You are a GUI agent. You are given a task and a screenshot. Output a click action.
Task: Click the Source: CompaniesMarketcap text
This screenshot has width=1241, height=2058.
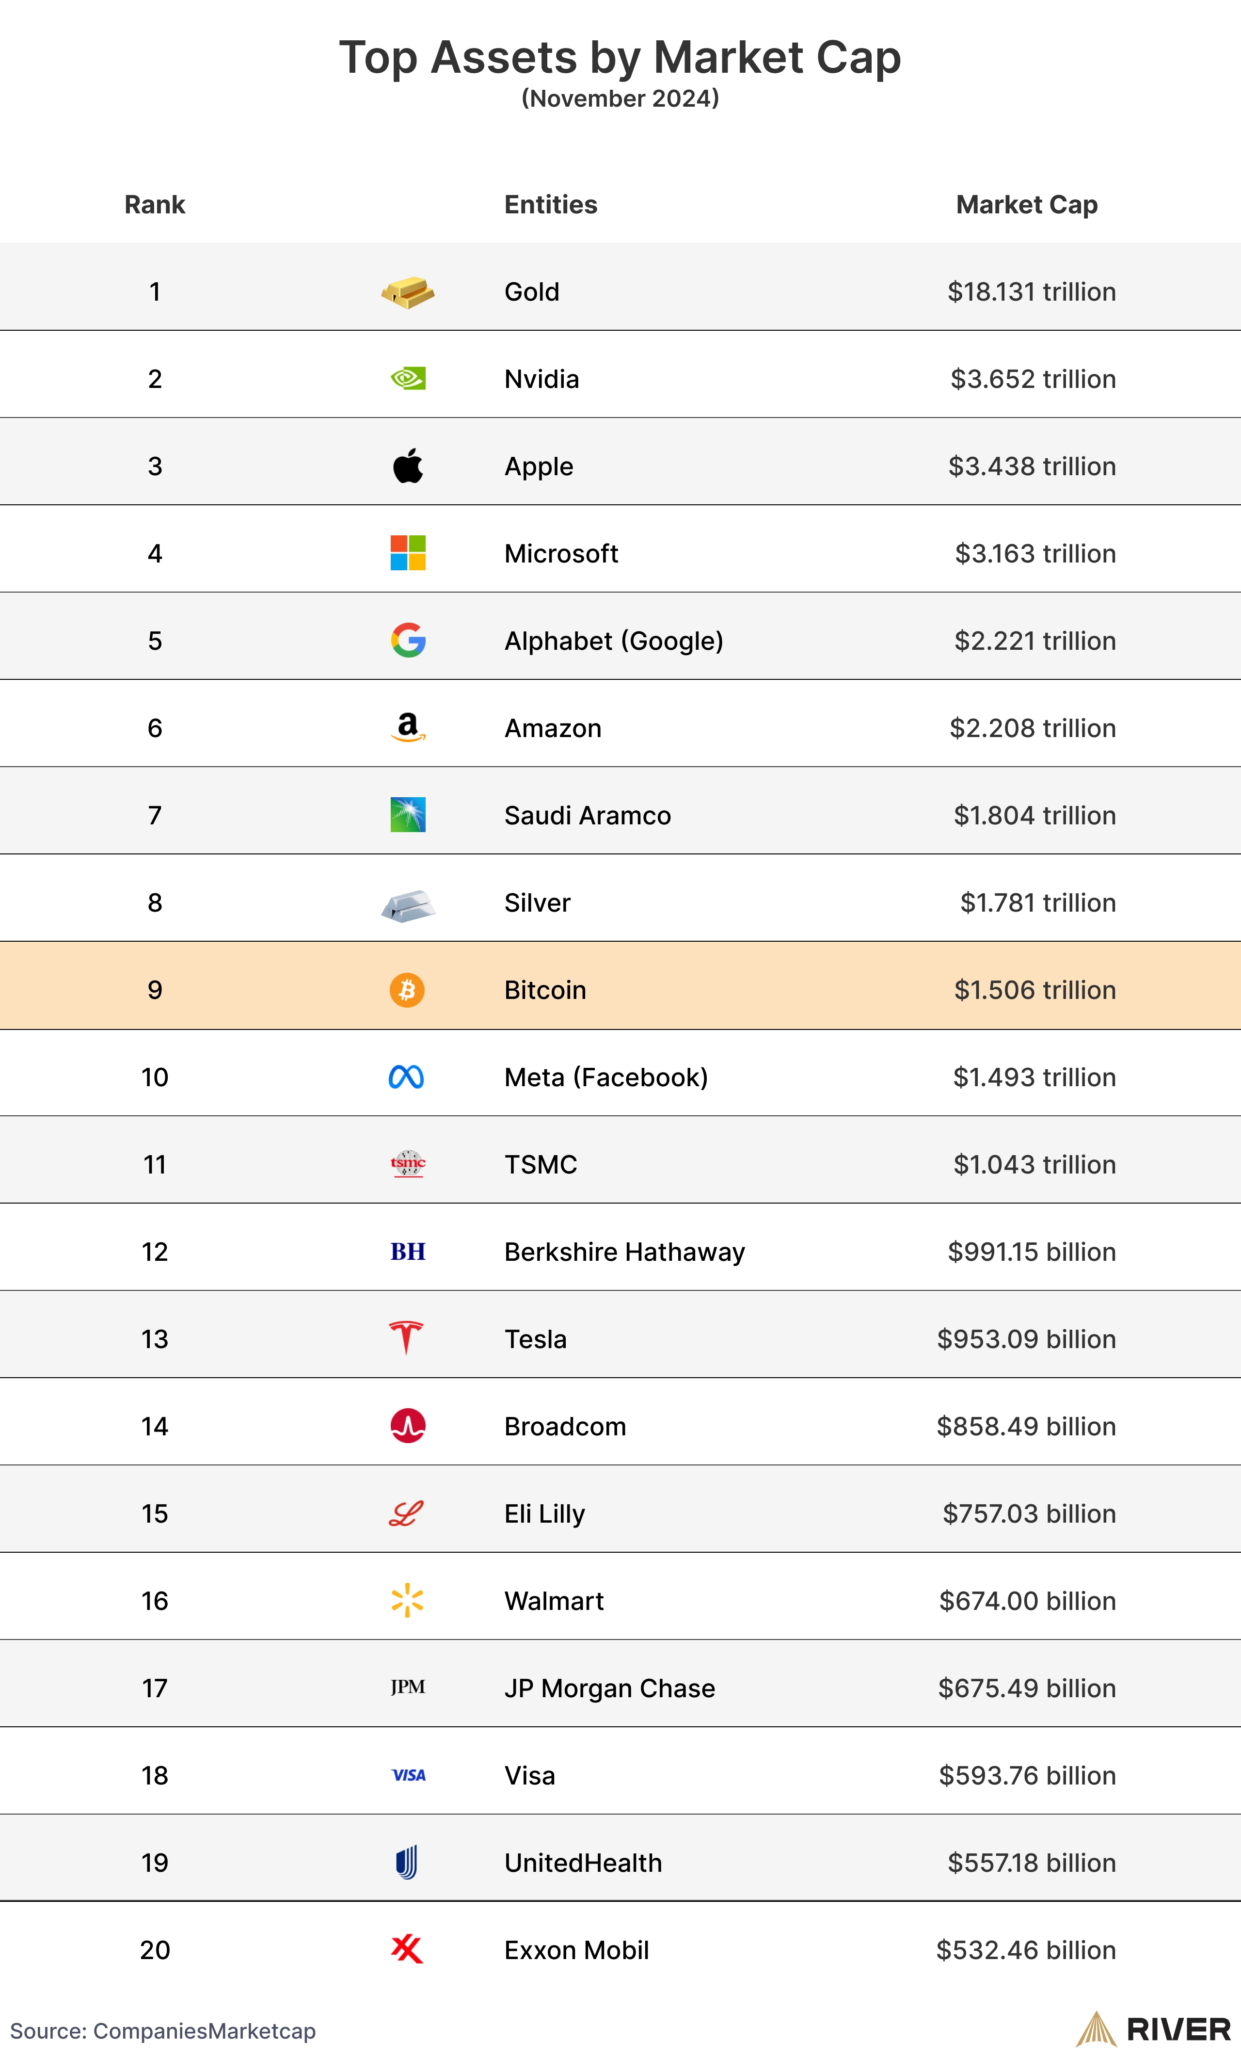pyautogui.click(x=163, y=2030)
